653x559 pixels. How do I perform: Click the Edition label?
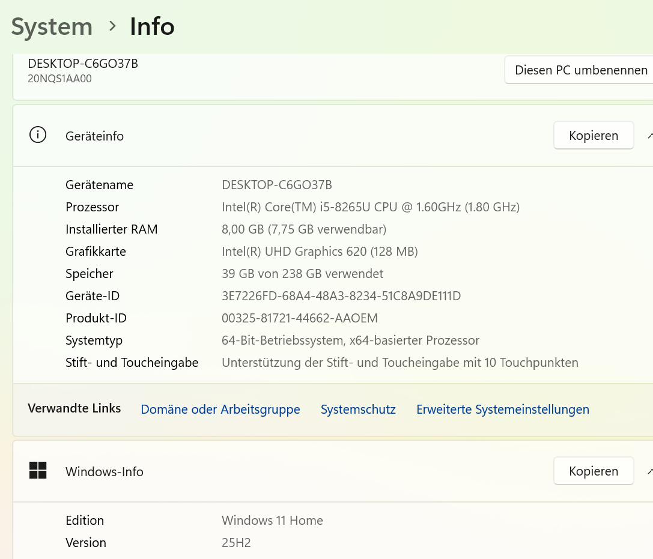85,521
